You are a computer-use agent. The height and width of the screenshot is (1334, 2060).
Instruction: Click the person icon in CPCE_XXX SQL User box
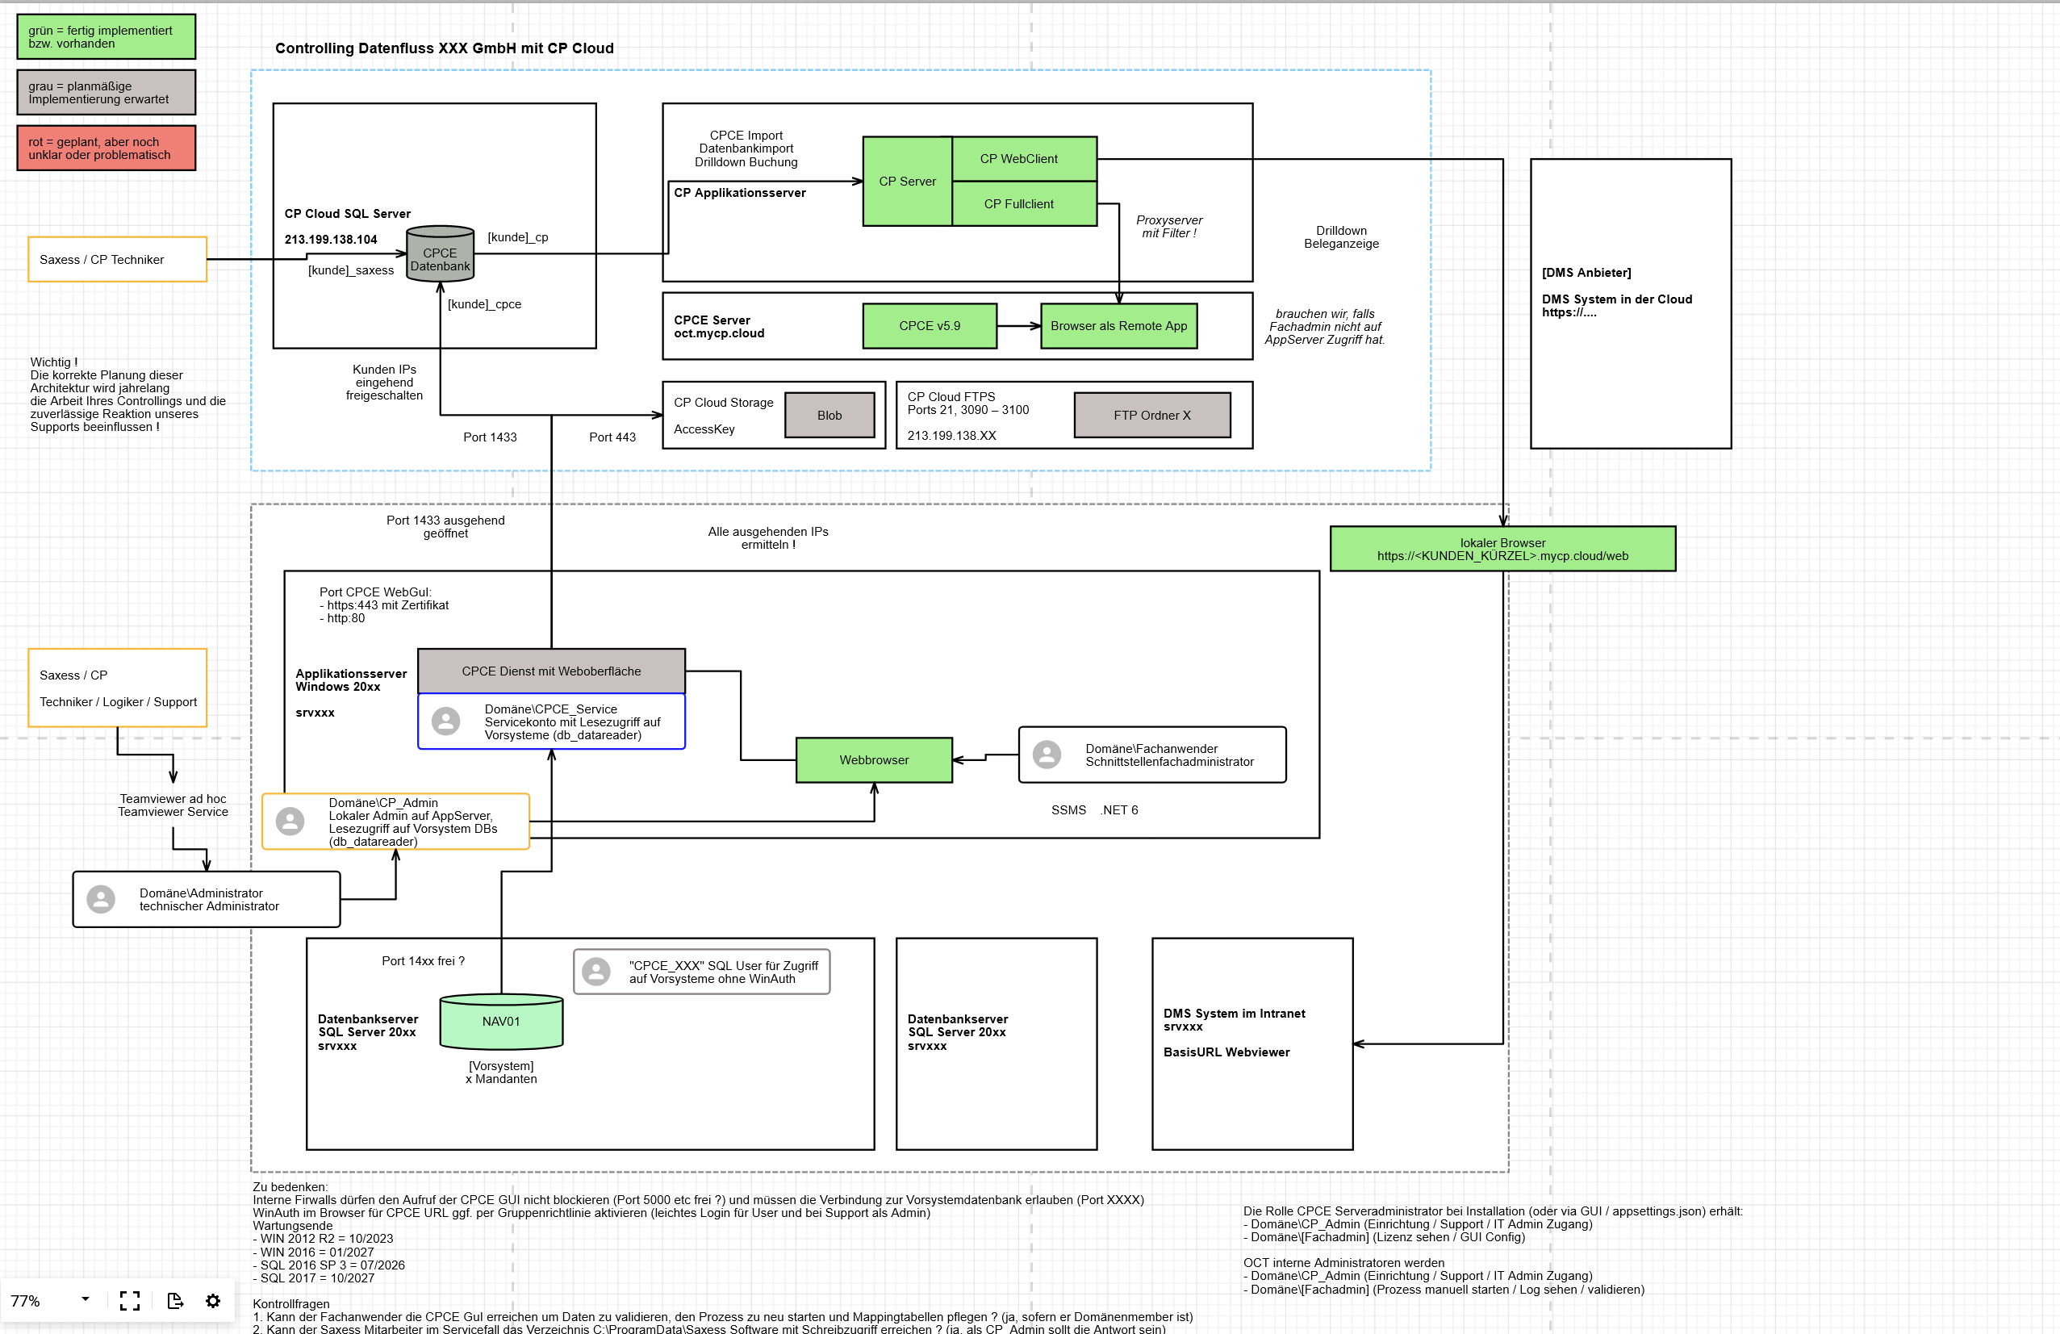pyautogui.click(x=596, y=972)
